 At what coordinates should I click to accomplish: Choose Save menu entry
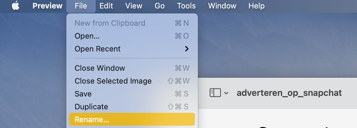[x=132, y=94]
